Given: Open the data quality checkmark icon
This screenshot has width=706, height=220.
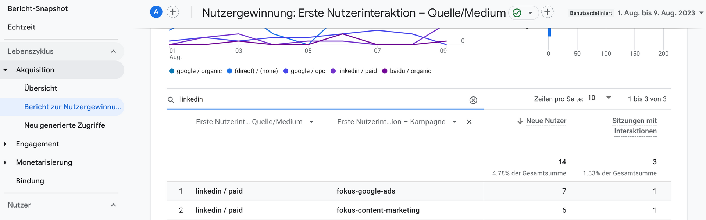Looking at the screenshot, I should [517, 12].
